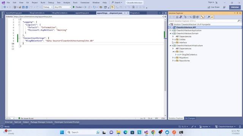The height and width of the screenshot is (136, 243).
Task: Toggle Show All Files in Solution Explorer
Action: 197,17
